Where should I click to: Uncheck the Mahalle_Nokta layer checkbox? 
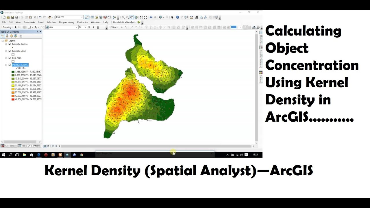point(10,44)
